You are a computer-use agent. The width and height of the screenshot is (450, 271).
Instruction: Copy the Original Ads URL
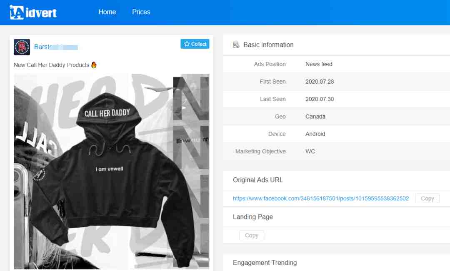pyautogui.click(x=427, y=199)
